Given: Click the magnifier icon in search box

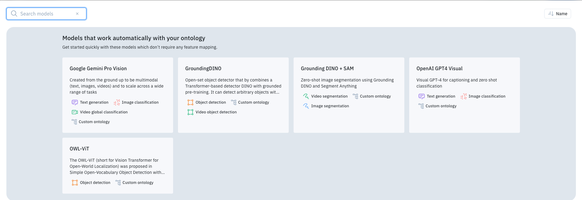Looking at the screenshot, I should [x=14, y=14].
